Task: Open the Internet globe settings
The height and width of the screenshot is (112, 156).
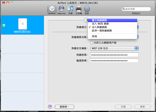Action: pyautogui.click(x=61, y=10)
